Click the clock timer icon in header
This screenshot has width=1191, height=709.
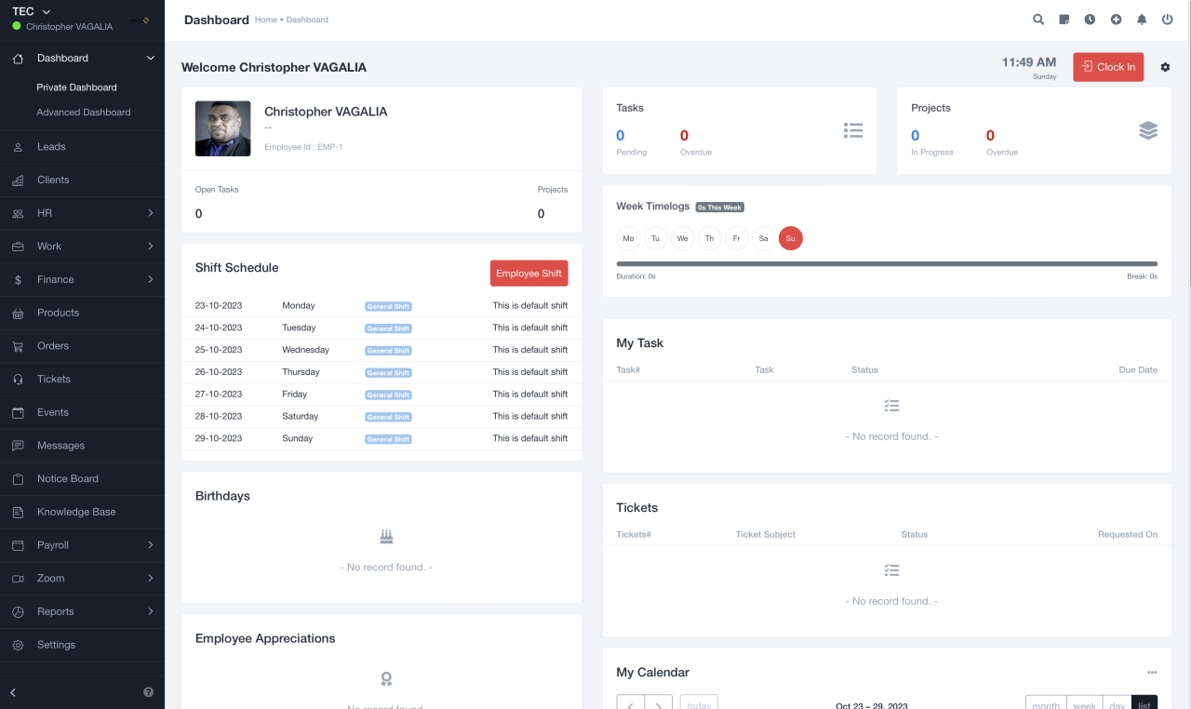[1090, 20]
